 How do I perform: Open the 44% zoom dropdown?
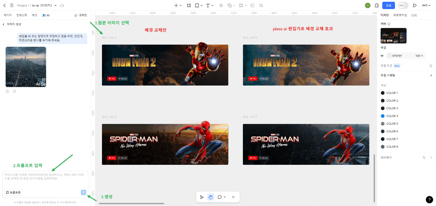[x=427, y=6]
